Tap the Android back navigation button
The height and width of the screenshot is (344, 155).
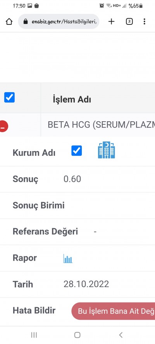pyautogui.click(x=121, y=335)
